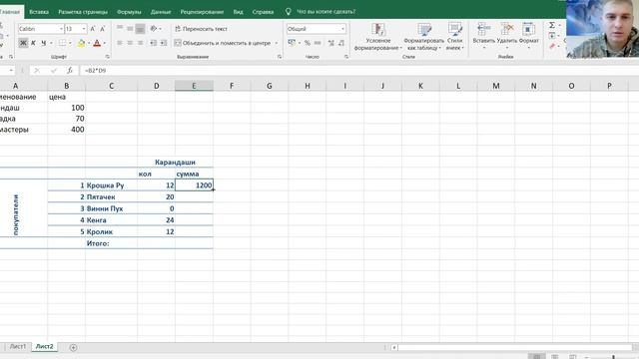Decrease indent icon
639x359 pixels.
[153, 43]
